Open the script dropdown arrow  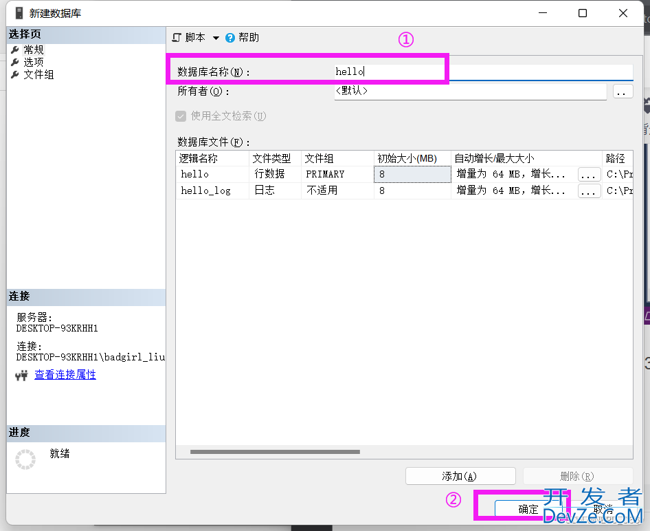click(216, 38)
